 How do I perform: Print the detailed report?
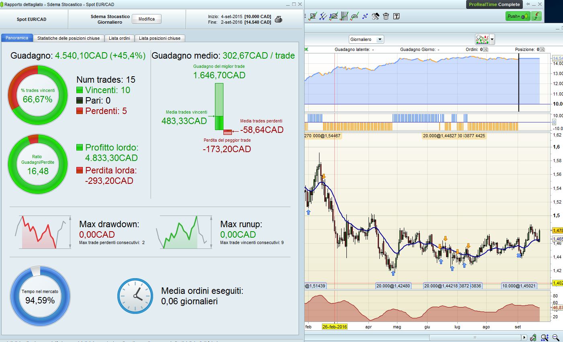pos(278,19)
